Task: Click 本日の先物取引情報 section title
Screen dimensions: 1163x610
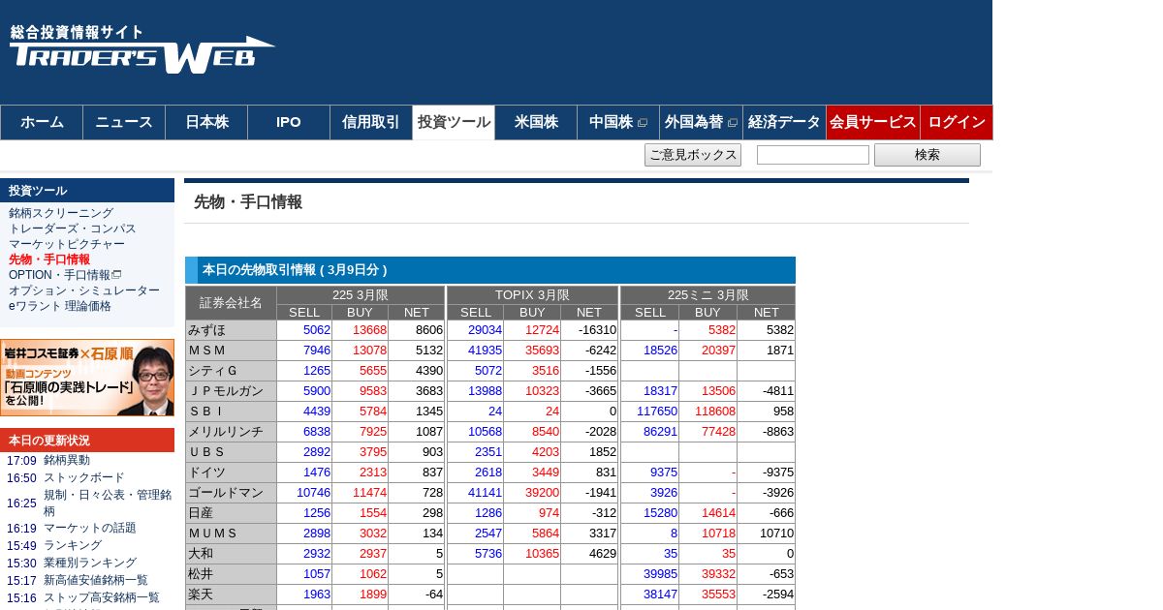Action: coord(295,270)
